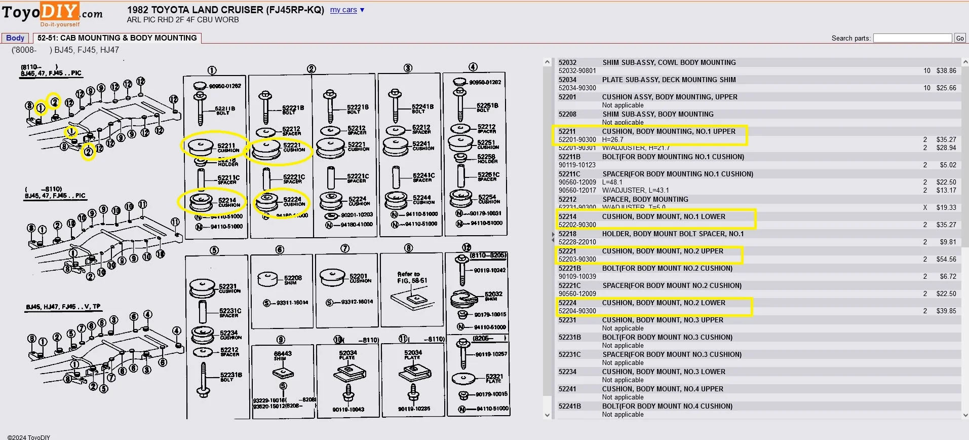Screen dimensions: 969x440
Task: Select the 52-51: CAB MOUNTING & BODY MOUNTING tab
Action: pos(117,38)
